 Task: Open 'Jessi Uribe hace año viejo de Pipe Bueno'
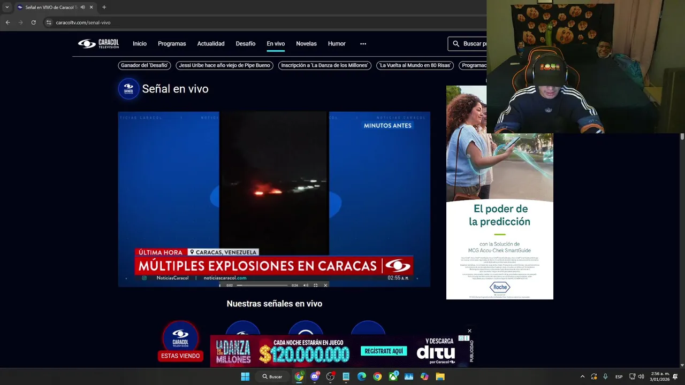(224, 65)
